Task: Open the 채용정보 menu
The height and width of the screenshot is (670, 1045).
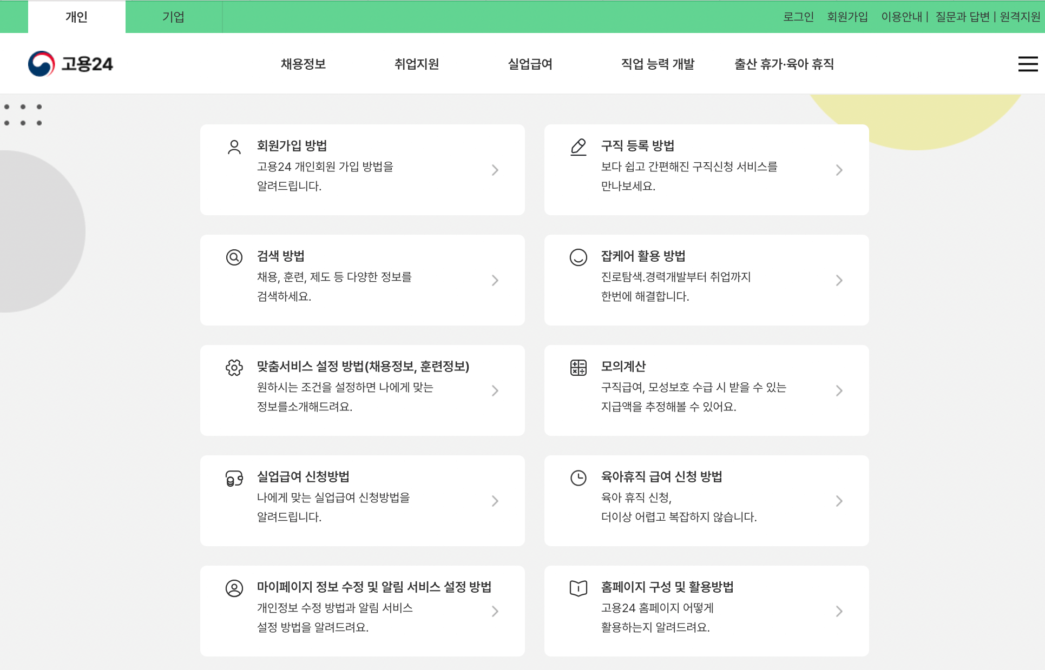Action: 303,64
